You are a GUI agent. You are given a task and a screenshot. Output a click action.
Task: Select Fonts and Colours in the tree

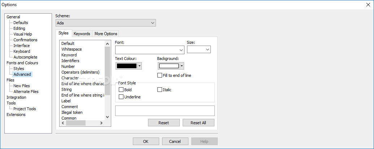click(22, 63)
